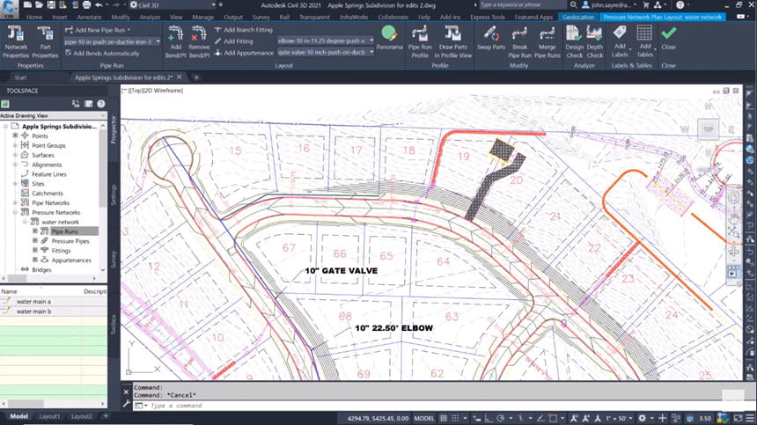Open the Toolbox tab in Toolspace
757x425 pixels.
pos(114,324)
